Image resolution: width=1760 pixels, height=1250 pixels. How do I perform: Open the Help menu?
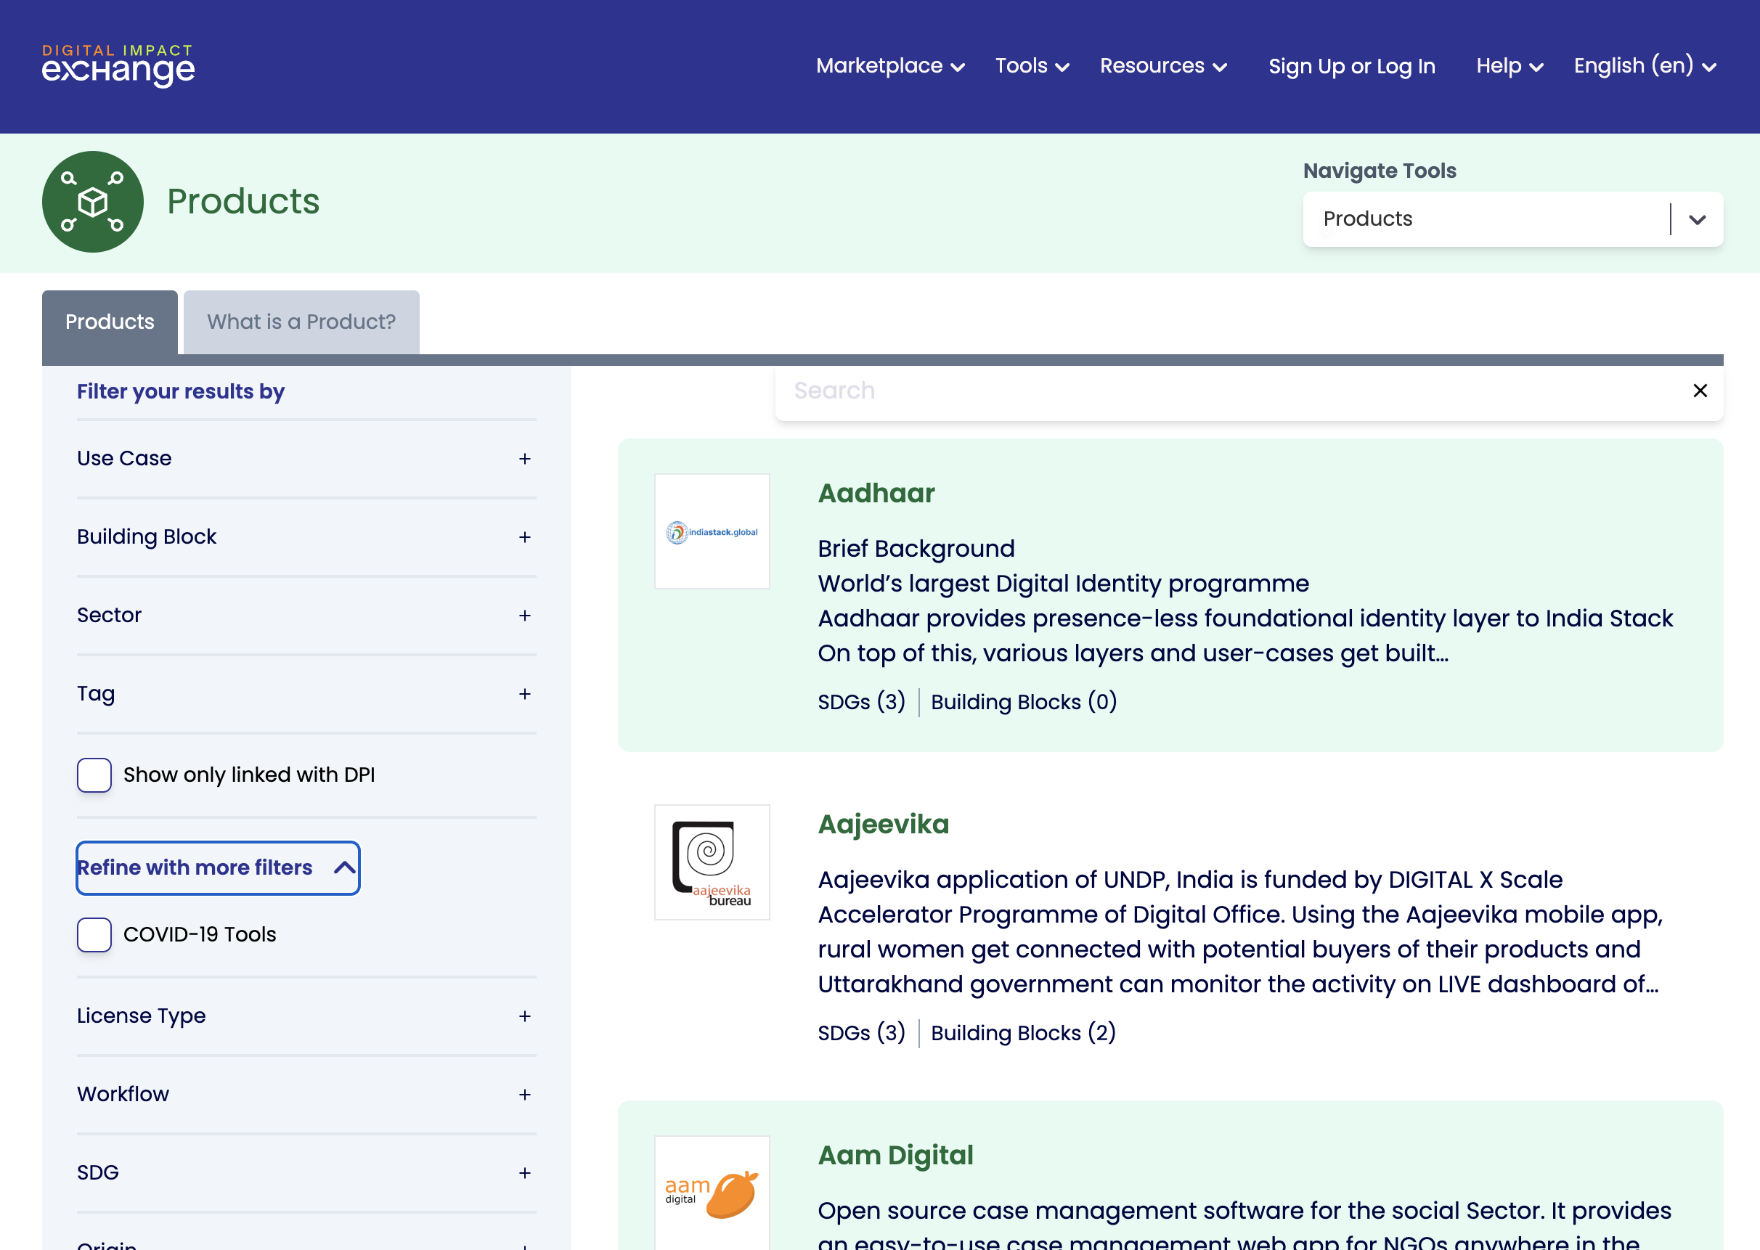[x=1509, y=66]
